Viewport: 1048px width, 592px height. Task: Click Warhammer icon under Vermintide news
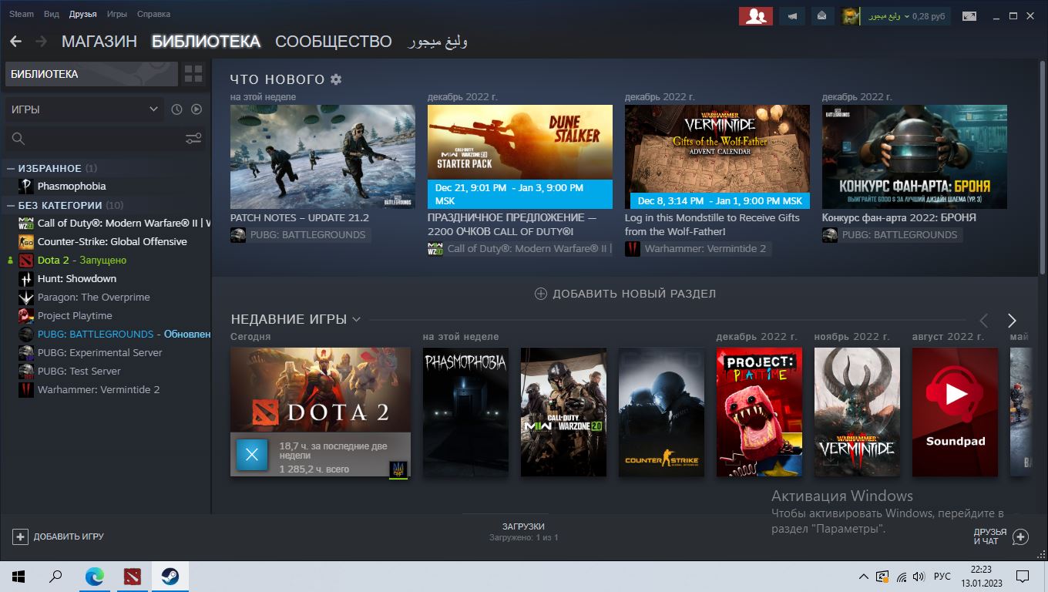633,249
